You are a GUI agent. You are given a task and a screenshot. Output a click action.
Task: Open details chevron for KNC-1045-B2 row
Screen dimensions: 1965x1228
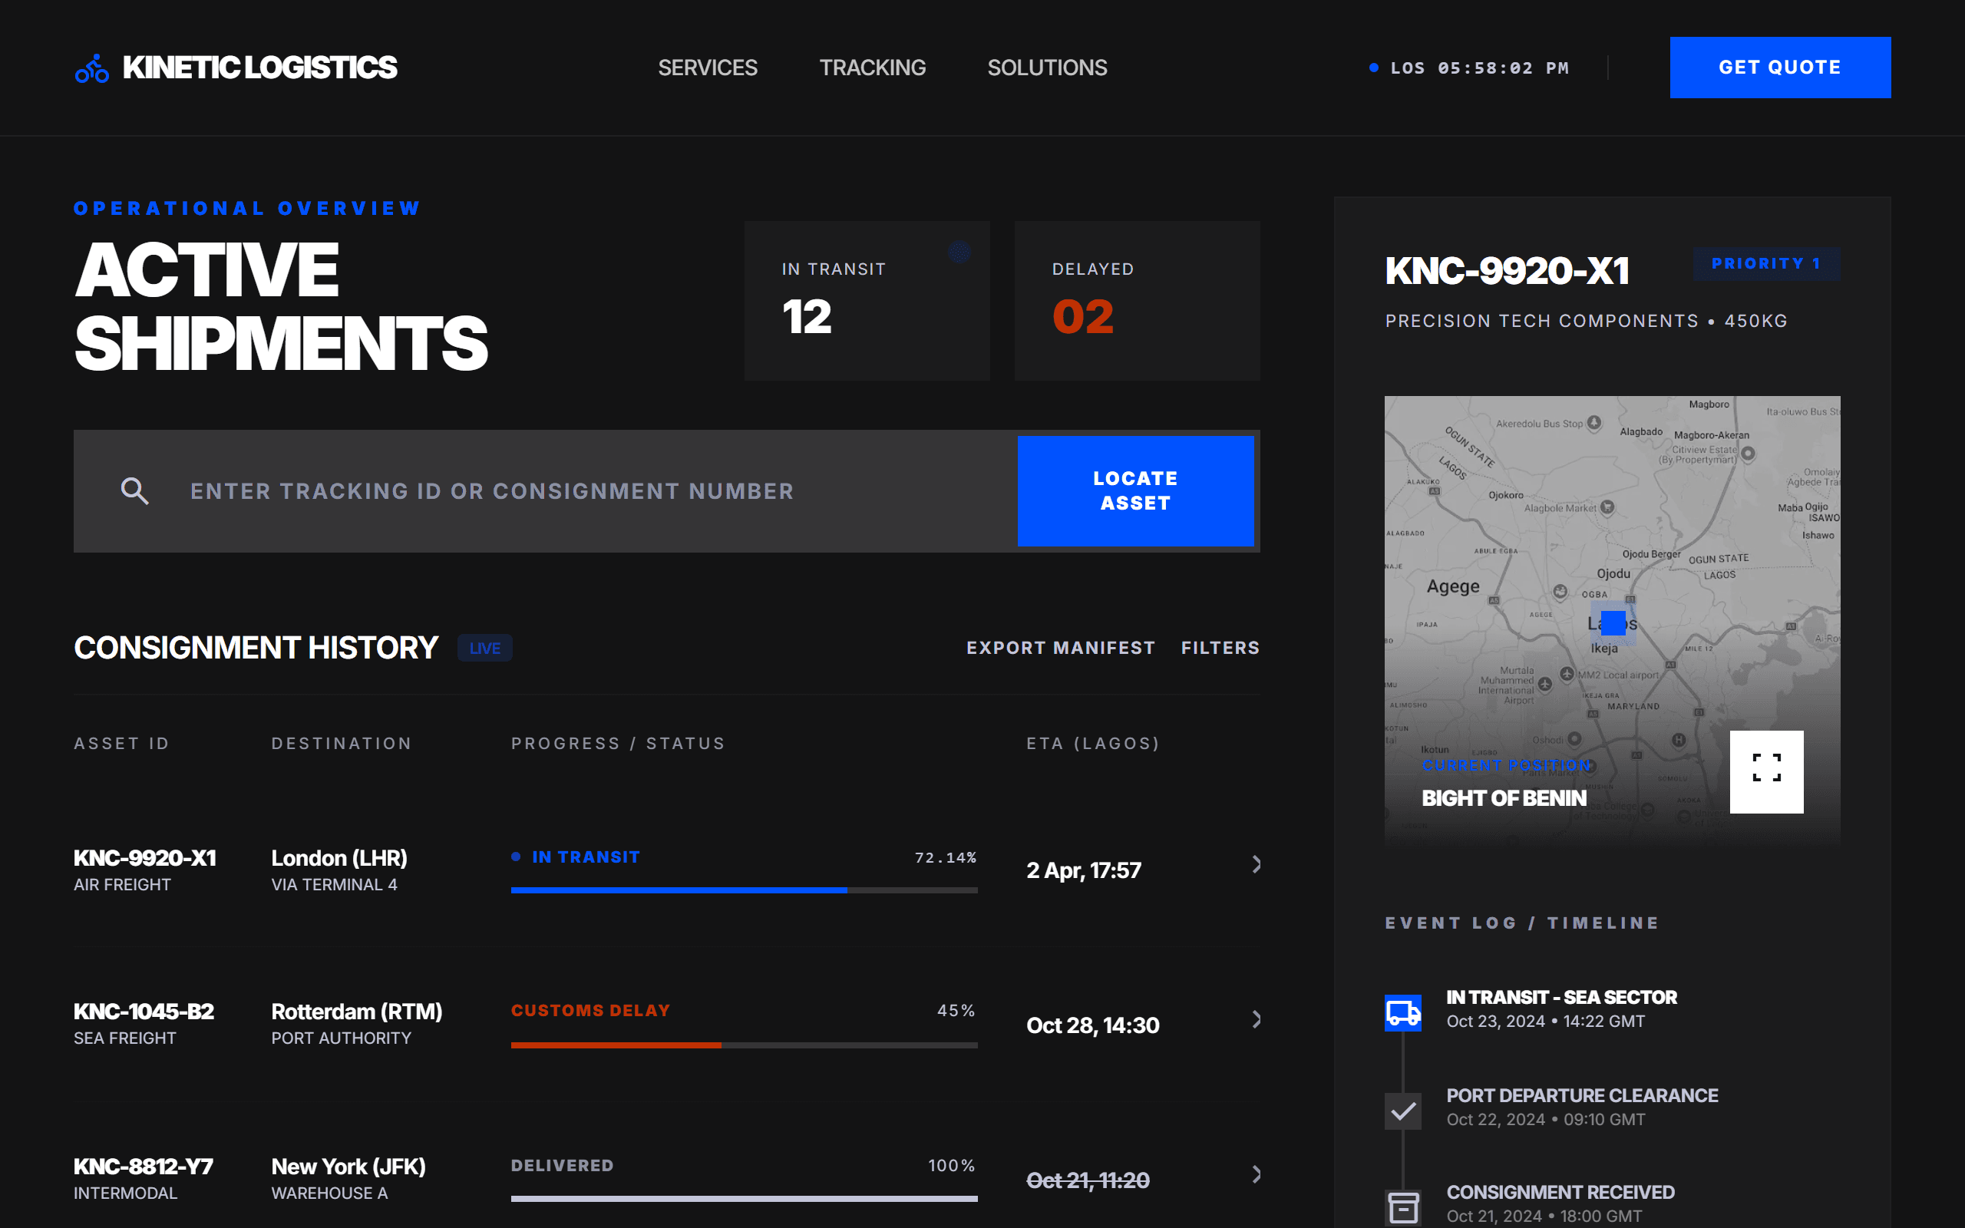[x=1256, y=1019]
